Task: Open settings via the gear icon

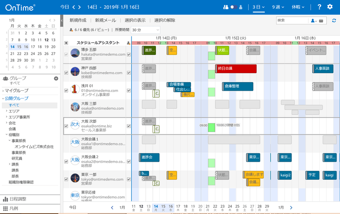Action: pyautogui.click(x=330, y=7)
